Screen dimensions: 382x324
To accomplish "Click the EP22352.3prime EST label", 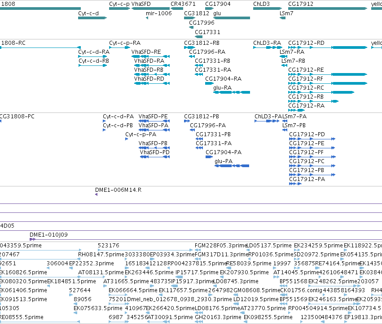I will (92, 264).
